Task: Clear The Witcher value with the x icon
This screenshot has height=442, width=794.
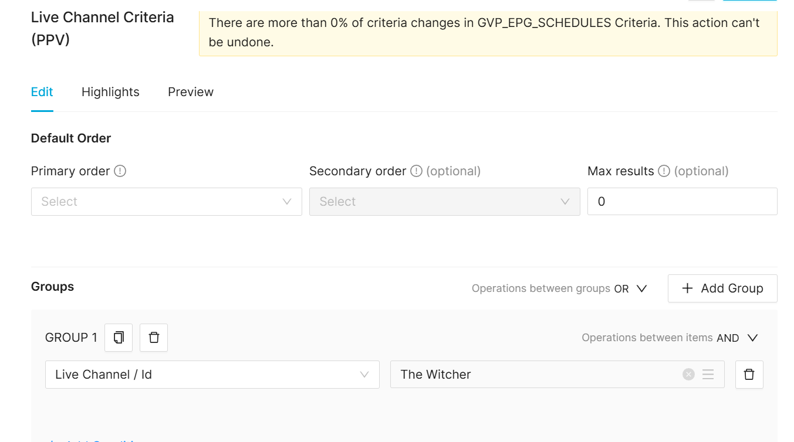Action: click(688, 375)
